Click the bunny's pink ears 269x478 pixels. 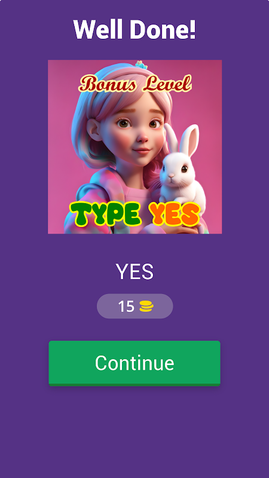point(182,139)
